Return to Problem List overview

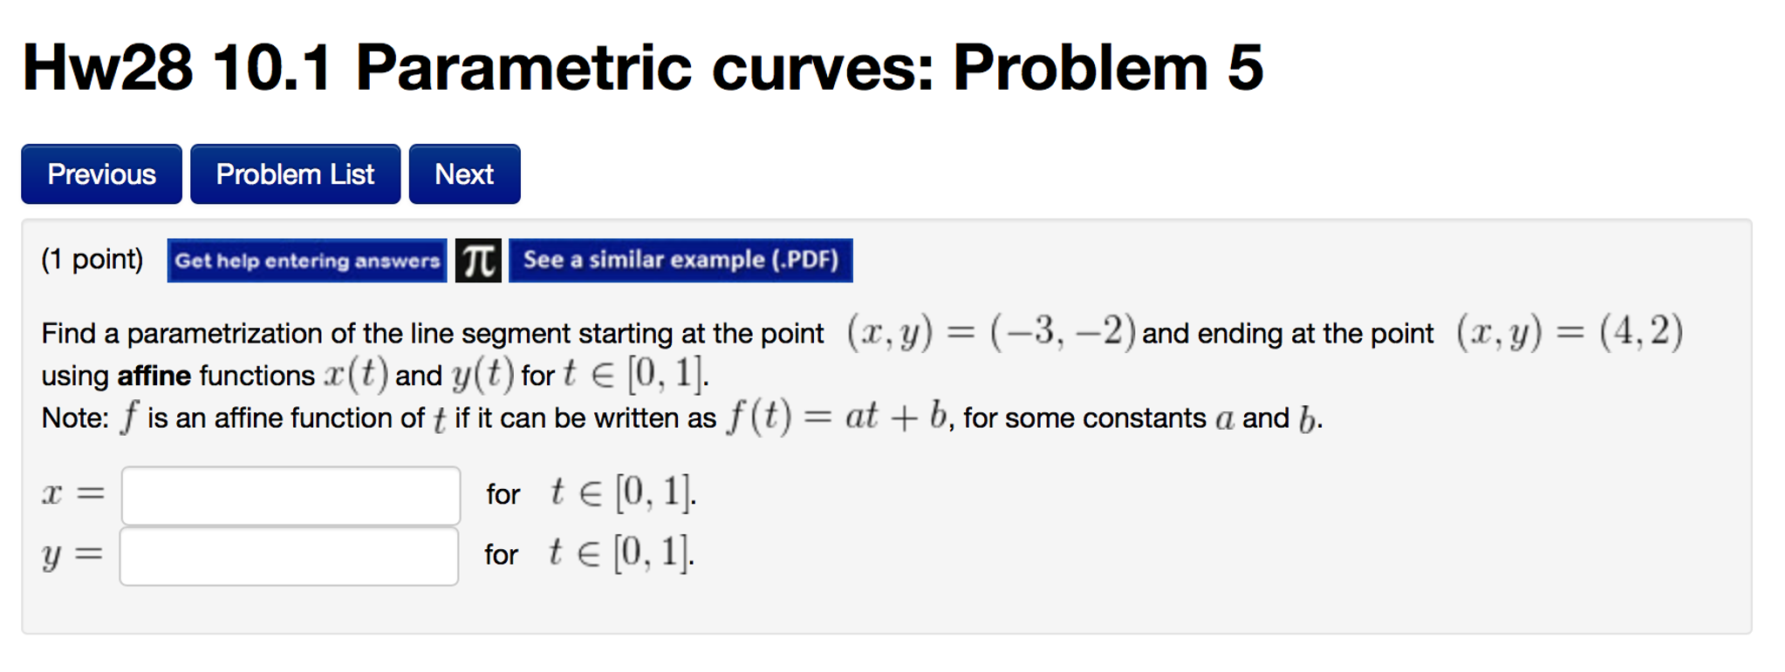pyautogui.click(x=295, y=173)
